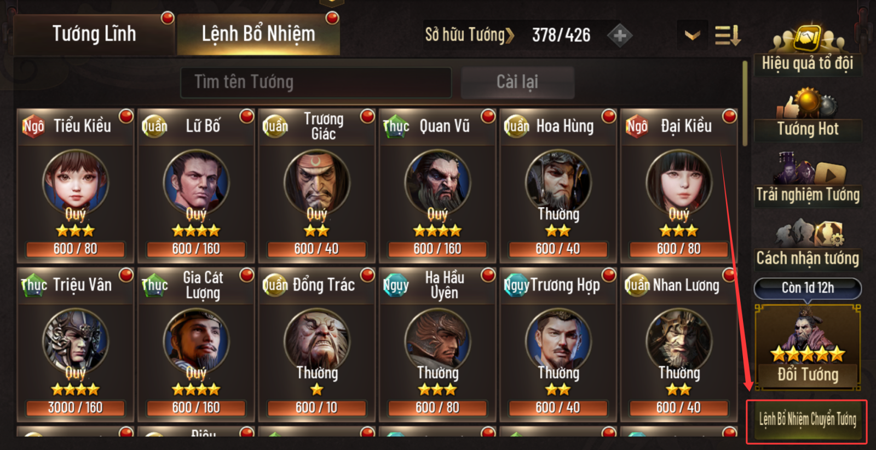The height and width of the screenshot is (450, 876).
Task: Expand Sở hữu Tướng arrow
Action: point(510,36)
